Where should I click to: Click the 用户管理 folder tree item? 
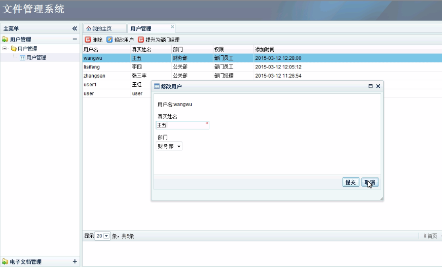[x=27, y=49]
